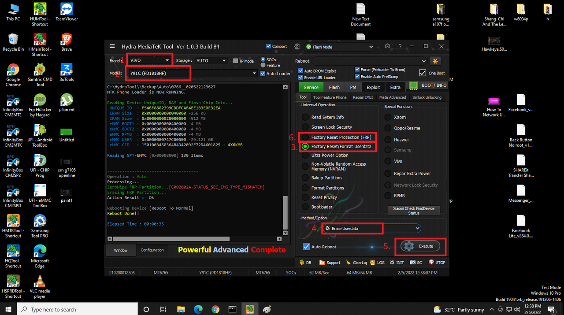Toggle the Auto Reboot checkbox
The width and height of the screenshot is (564, 315).
point(320,247)
